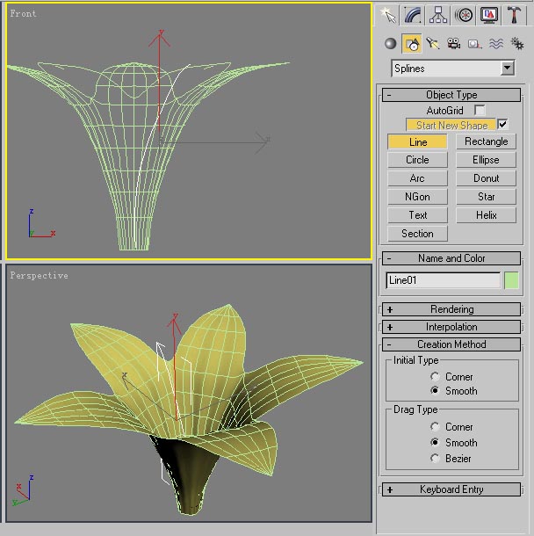Collapse the Object Type rollout

[451, 95]
